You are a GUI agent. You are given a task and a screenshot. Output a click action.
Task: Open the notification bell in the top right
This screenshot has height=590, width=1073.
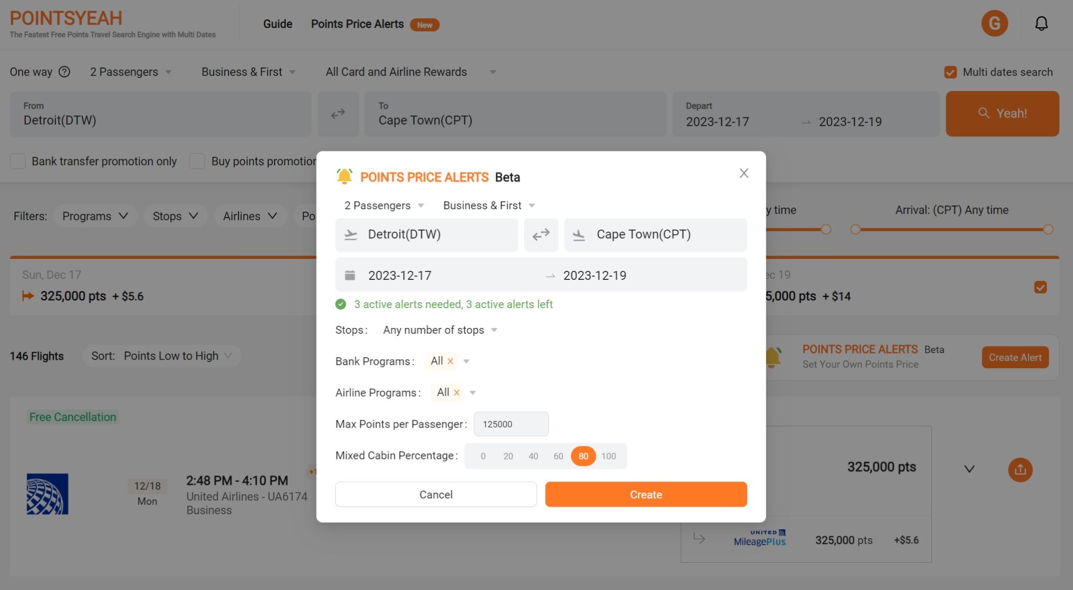pos(1042,23)
